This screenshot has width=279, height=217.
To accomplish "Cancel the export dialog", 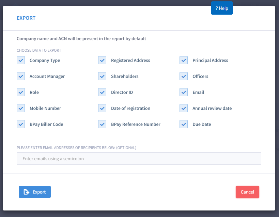I will [247, 192].
